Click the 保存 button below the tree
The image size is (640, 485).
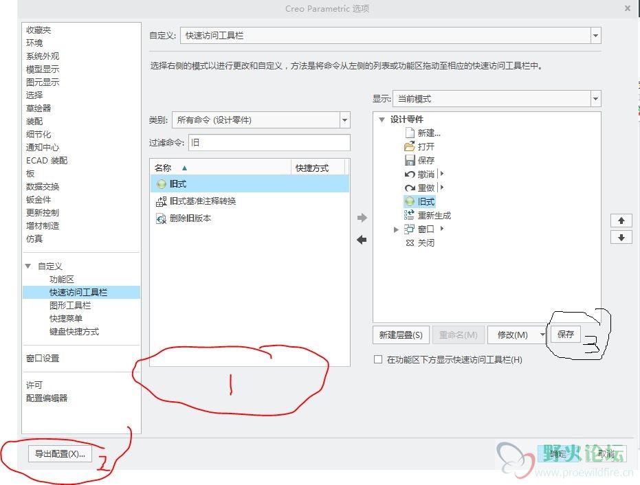point(565,335)
